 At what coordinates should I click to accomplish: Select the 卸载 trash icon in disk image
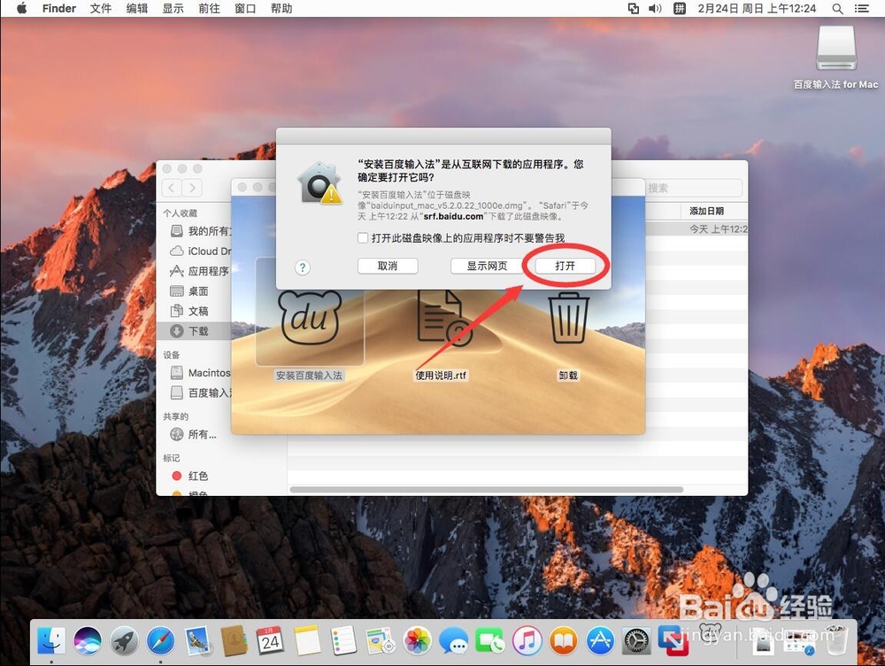coord(568,317)
